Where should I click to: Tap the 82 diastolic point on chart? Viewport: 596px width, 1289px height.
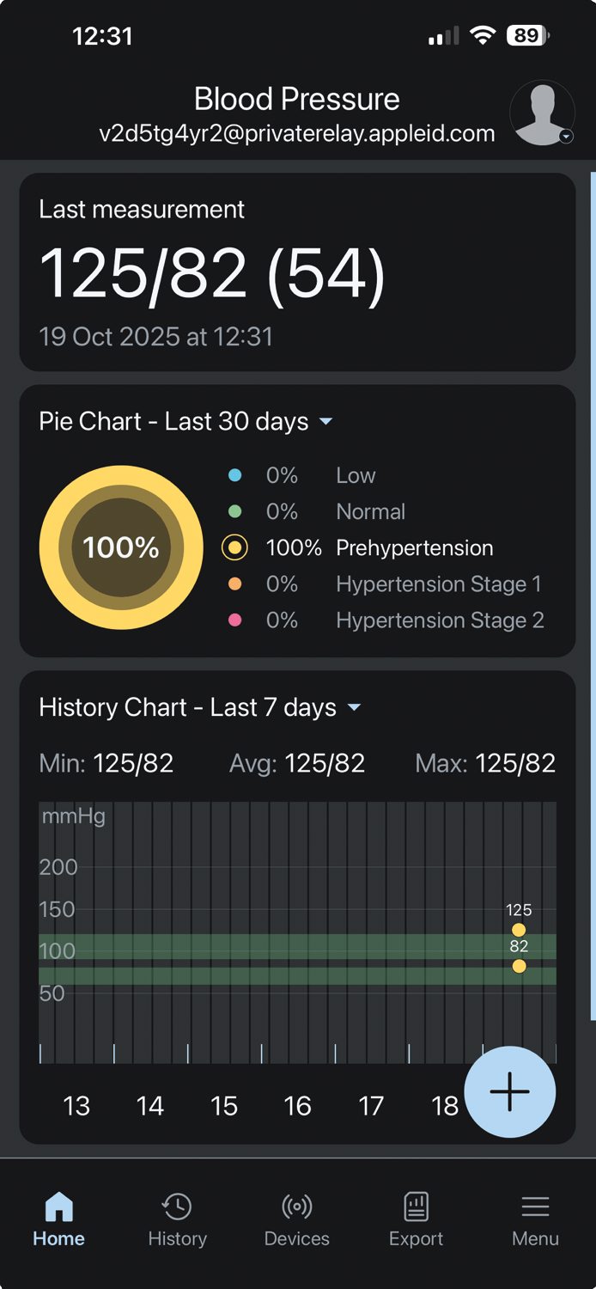pyautogui.click(x=519, y=967)
